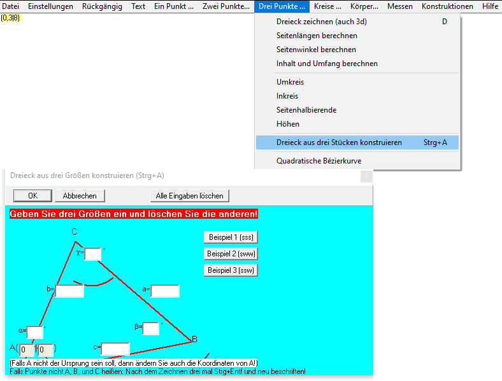Click Alle Eingaben löschen button

tap(189, 196)
